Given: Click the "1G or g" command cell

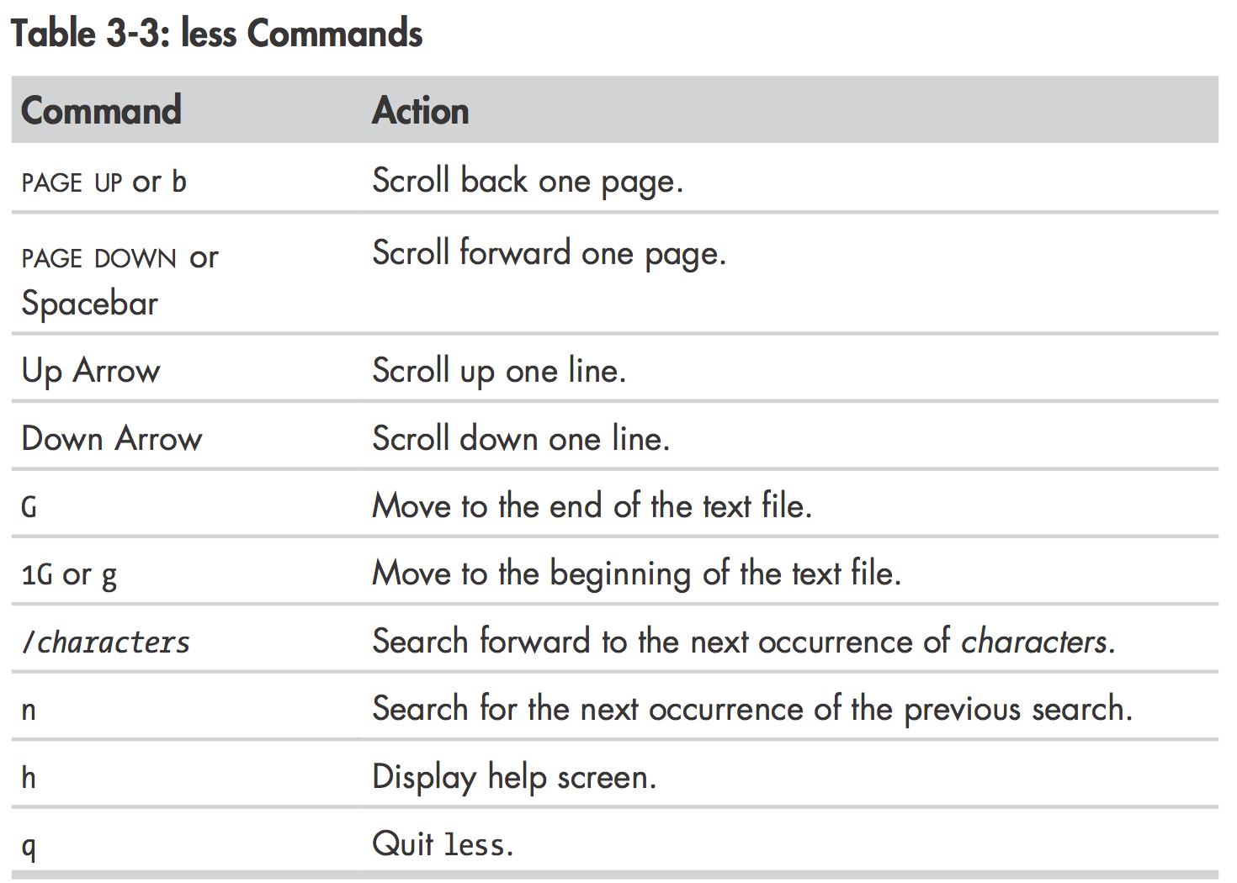Looking at the screenshot, I should click(x=69, y=575).
